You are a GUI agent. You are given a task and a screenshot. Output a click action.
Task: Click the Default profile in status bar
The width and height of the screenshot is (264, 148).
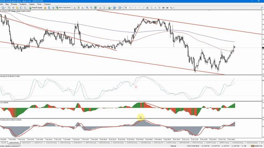tap(173, 146)
